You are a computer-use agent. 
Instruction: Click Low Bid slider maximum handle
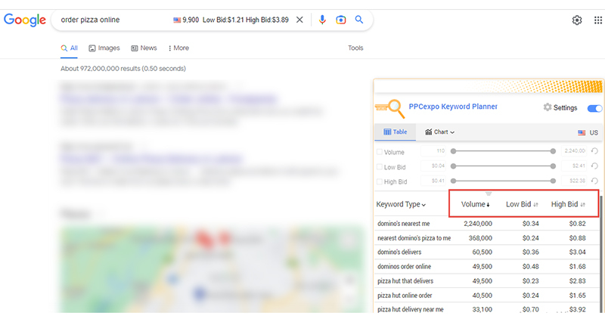point(553,166)
